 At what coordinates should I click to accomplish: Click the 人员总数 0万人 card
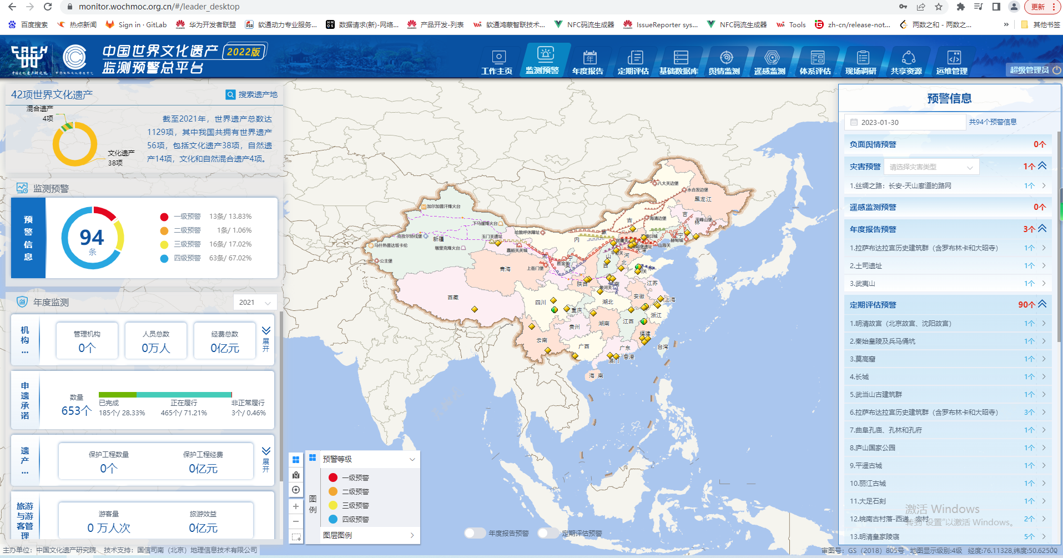tap(156, 341)
